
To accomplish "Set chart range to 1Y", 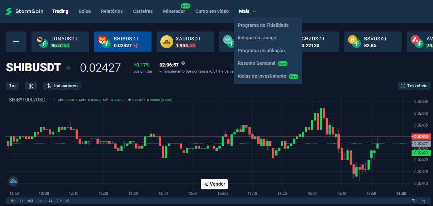I will [21, 201].
